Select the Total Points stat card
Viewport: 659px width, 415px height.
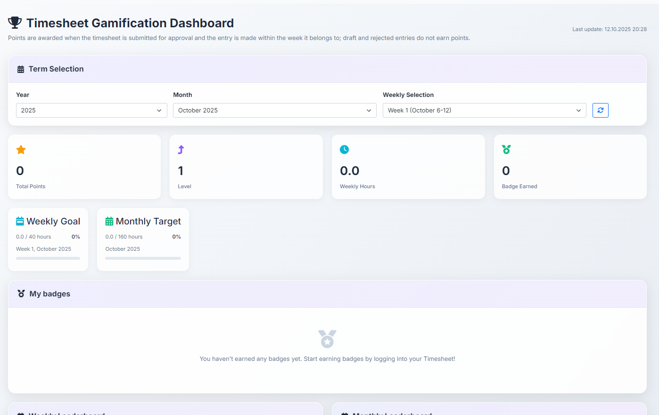click(84, 167)
